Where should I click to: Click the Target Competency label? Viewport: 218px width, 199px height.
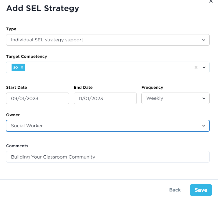coord(26,56)
